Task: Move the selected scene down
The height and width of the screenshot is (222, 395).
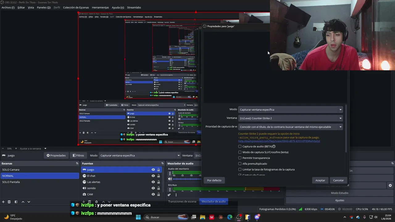Action: coord(29,202)
